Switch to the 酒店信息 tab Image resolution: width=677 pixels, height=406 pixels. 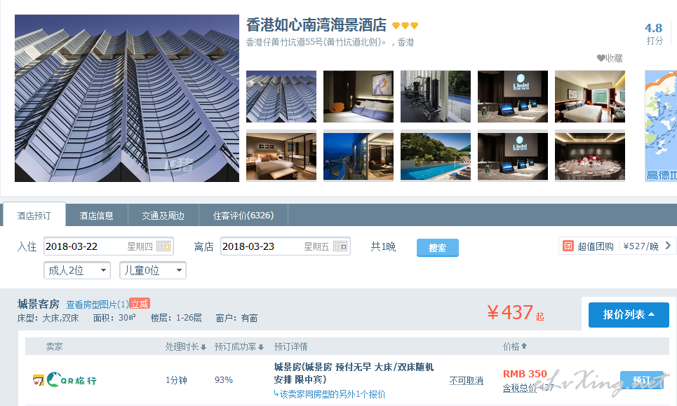click(97, 216)
